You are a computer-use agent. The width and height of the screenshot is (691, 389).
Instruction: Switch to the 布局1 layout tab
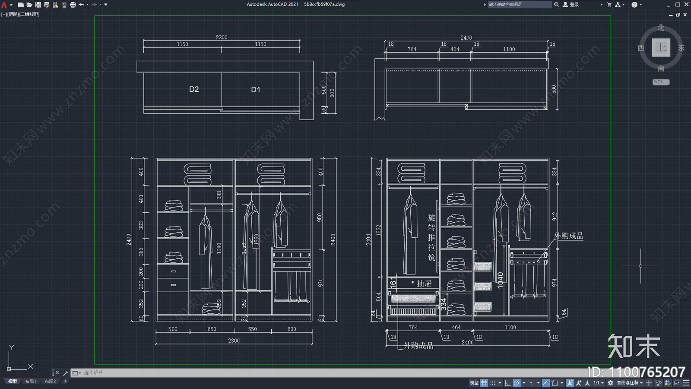pos(30,381)
